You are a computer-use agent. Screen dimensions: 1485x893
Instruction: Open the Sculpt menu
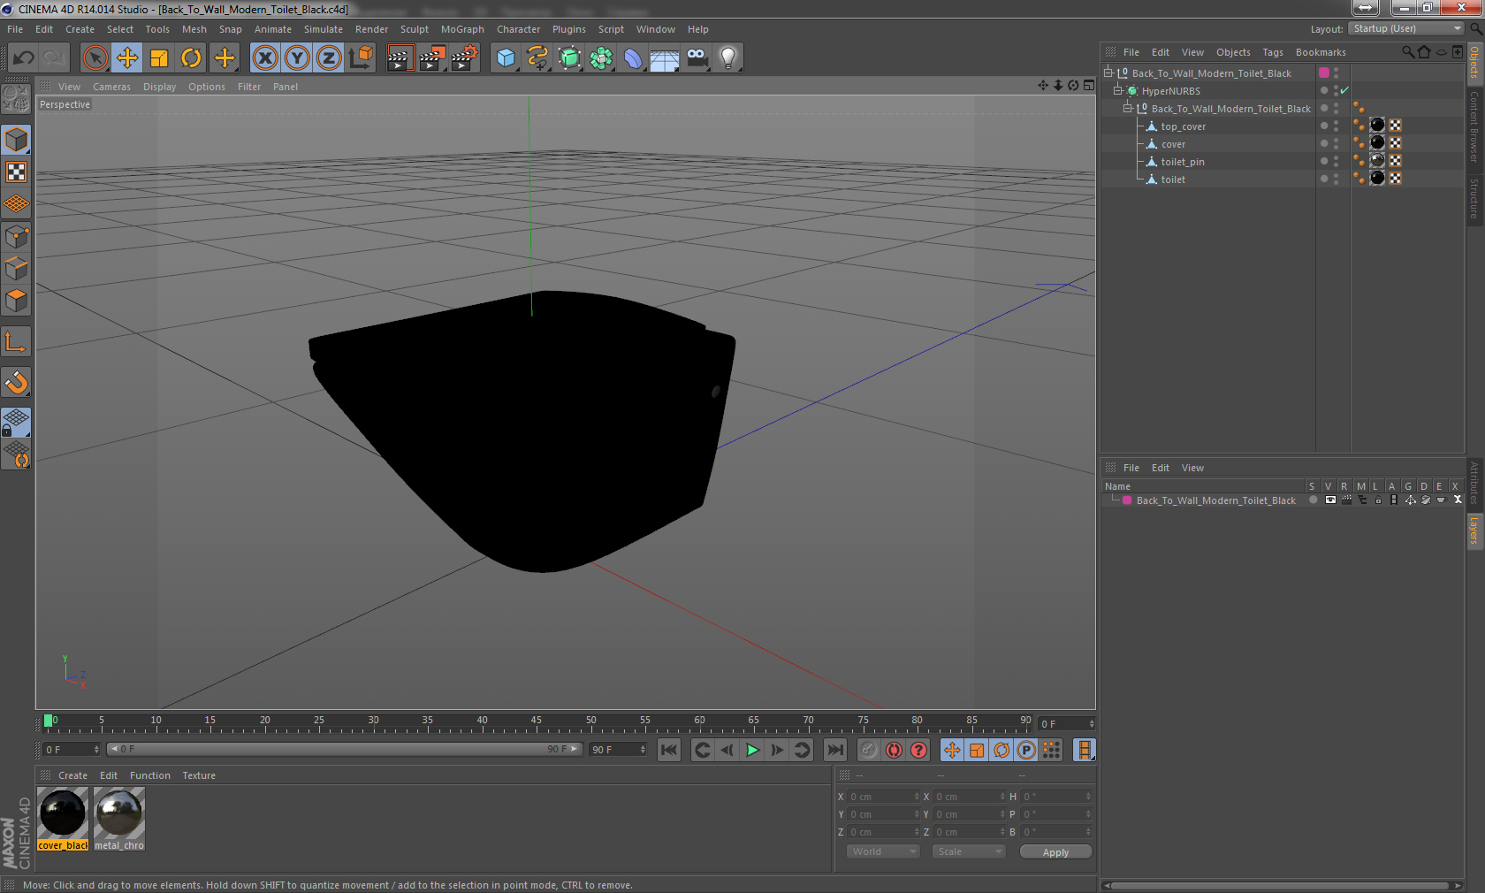point(415,29)
